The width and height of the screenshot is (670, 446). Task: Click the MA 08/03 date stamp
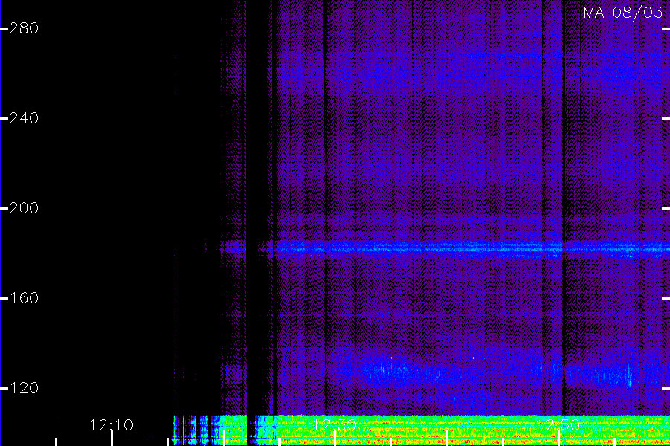623,13
